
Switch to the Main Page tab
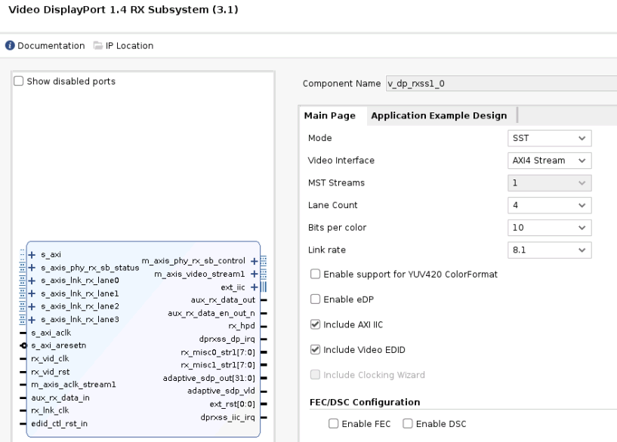[330, 116]
